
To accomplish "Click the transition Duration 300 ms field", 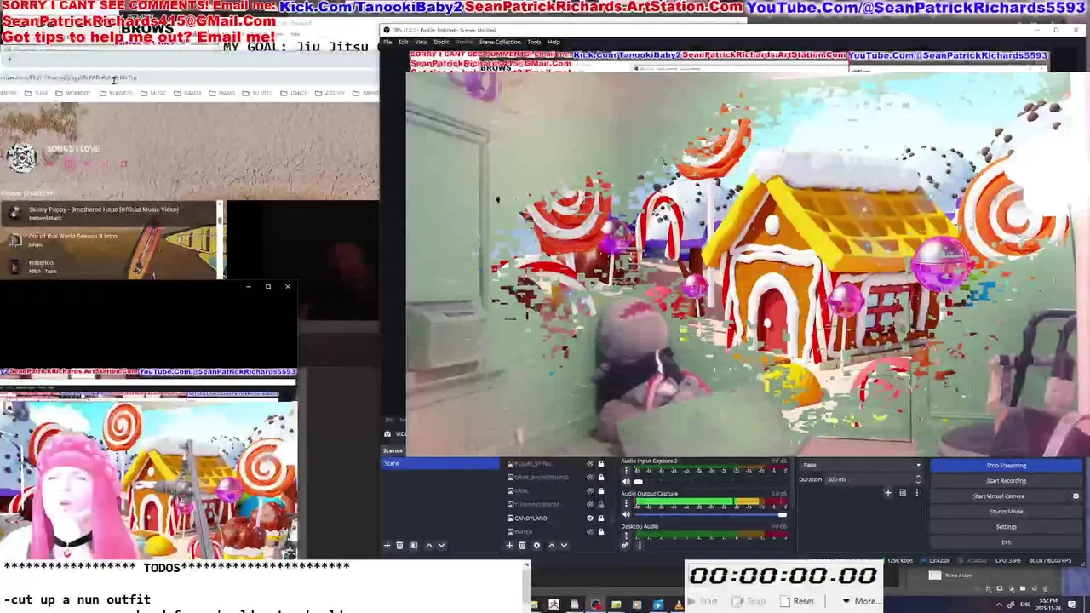I will tap(869, 479).
